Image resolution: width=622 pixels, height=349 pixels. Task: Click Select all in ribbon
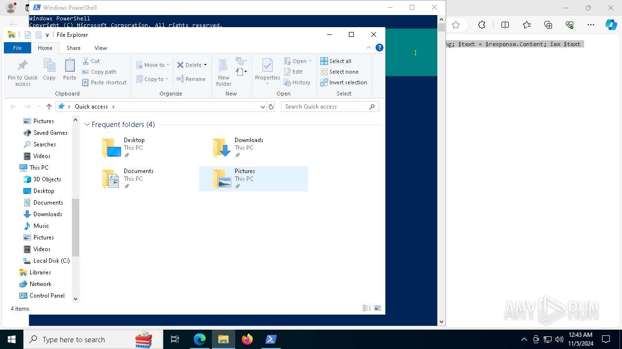tap(336, 61)
